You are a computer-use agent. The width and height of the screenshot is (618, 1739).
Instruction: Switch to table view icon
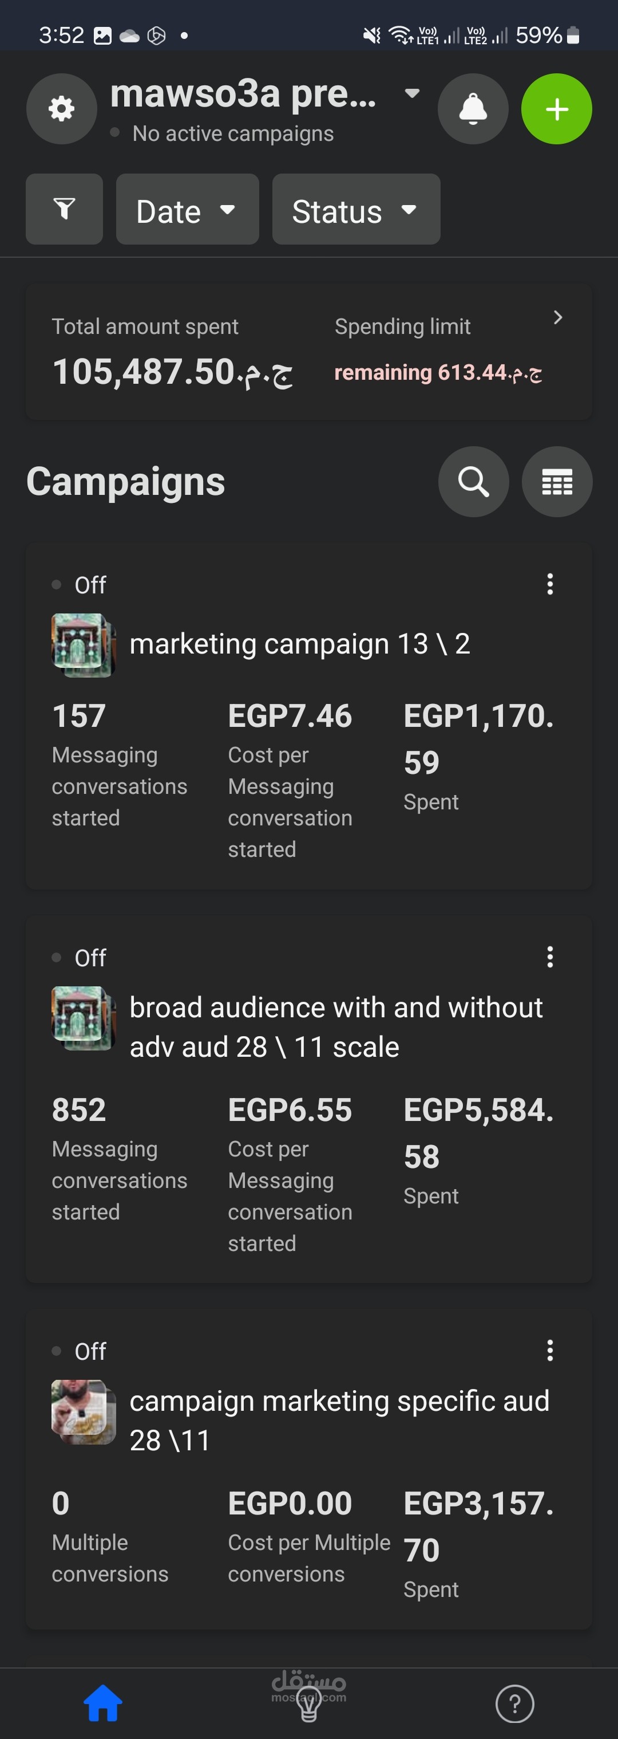click(x=557, y=482)
